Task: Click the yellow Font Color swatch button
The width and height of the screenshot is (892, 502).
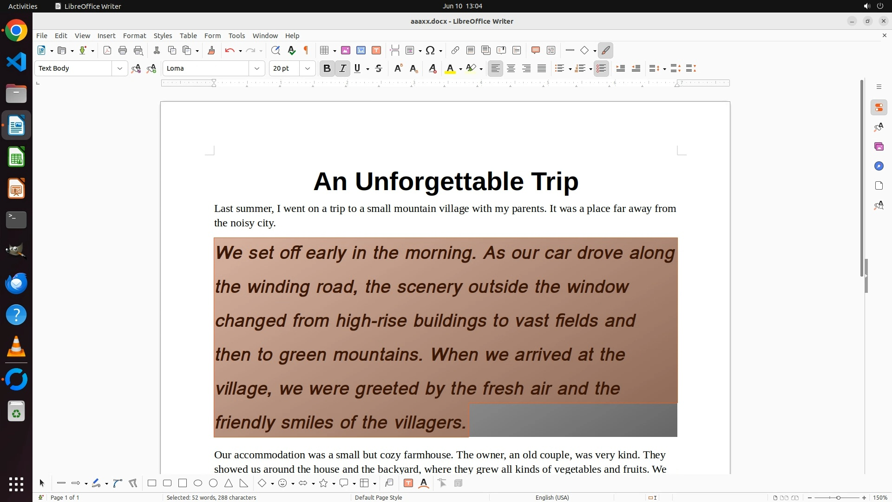Action: point(450,68)
